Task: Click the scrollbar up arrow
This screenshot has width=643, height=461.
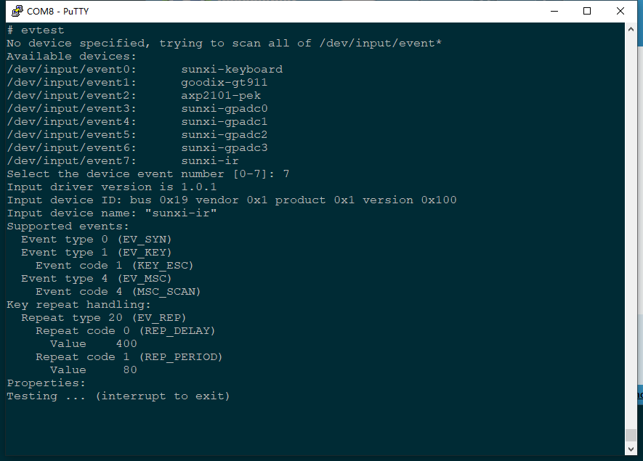Action: tap(631, 30)
